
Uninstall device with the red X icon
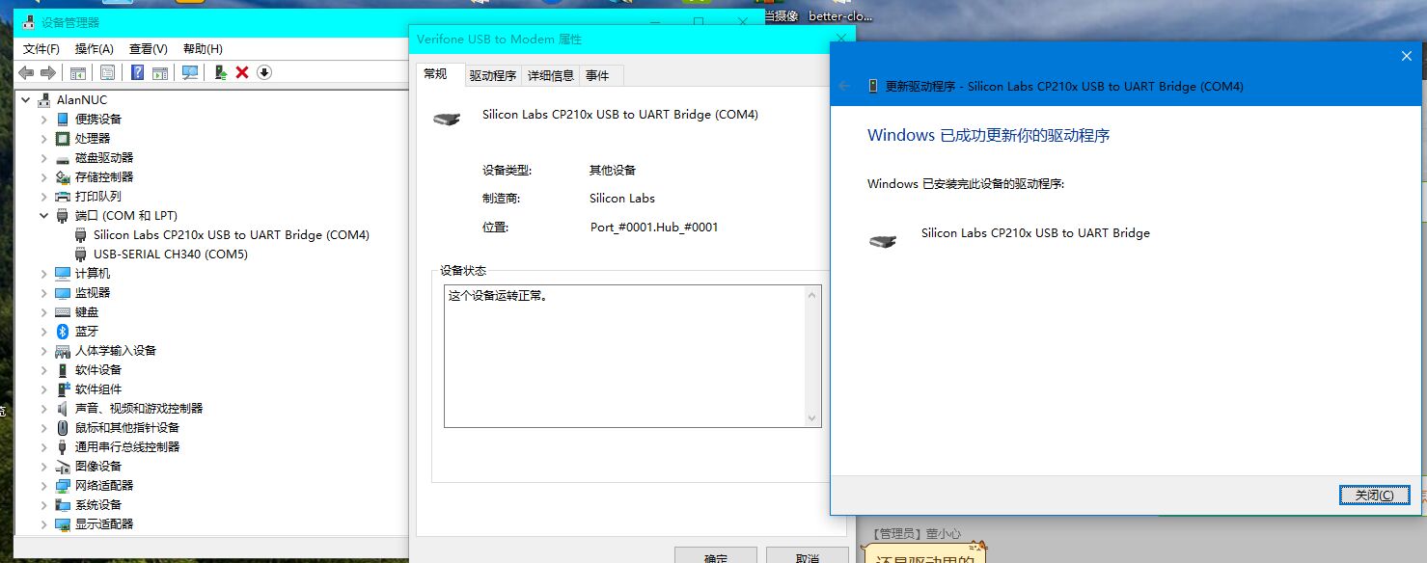(242, 72)
